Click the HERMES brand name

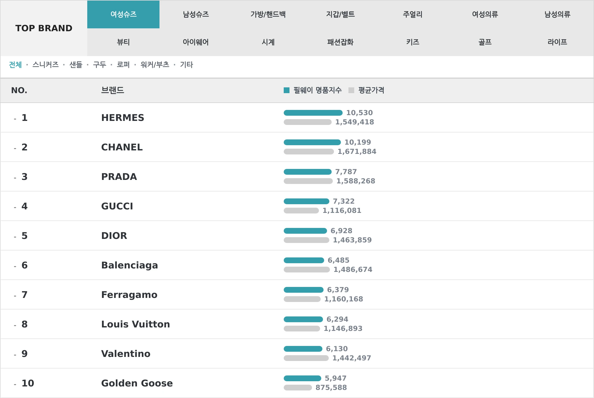point(122,118)
